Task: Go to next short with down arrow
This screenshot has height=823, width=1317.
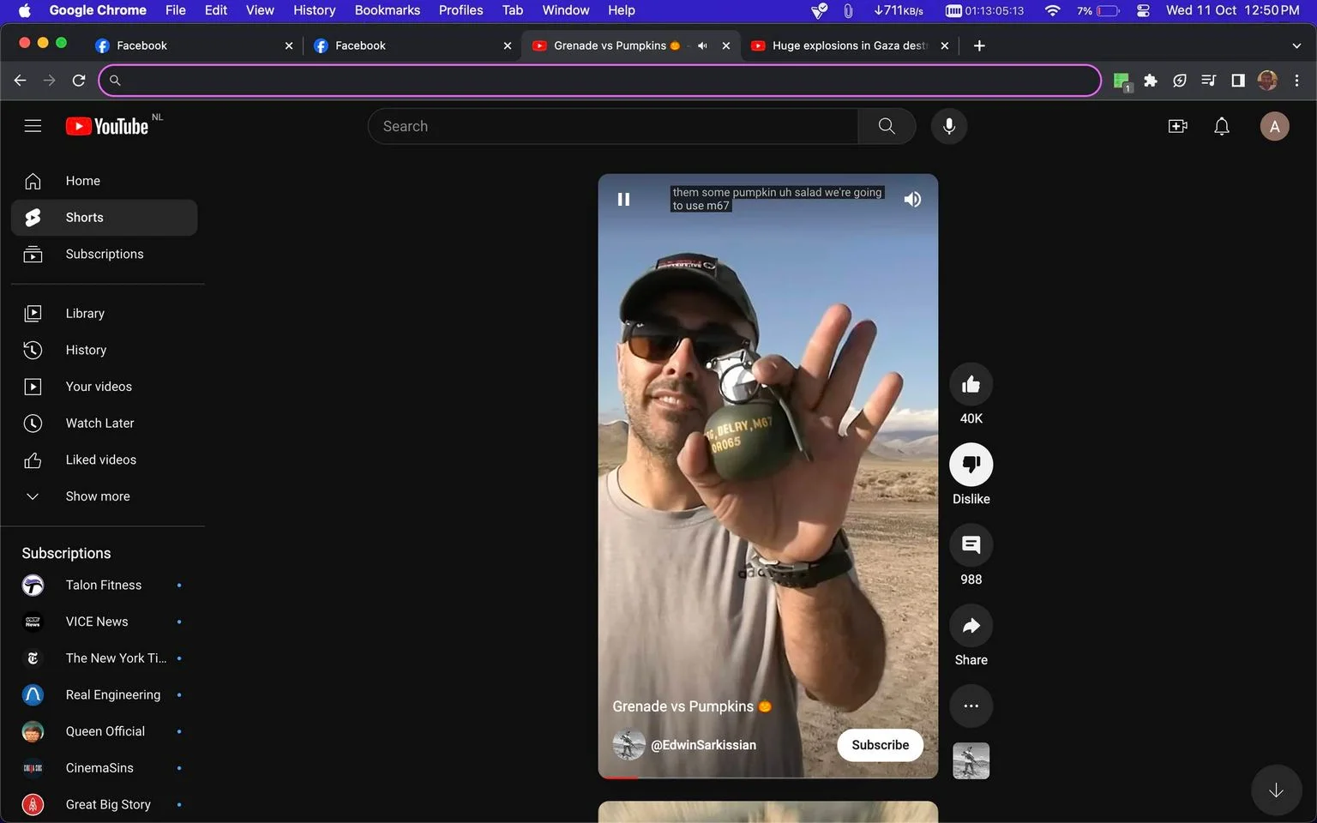Action: [1276, 790]
